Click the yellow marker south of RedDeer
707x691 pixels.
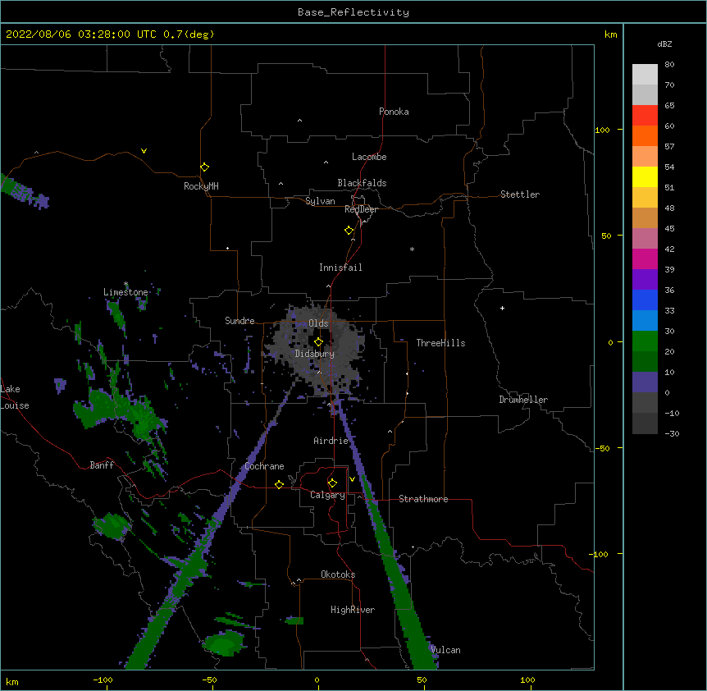(349, 231)
